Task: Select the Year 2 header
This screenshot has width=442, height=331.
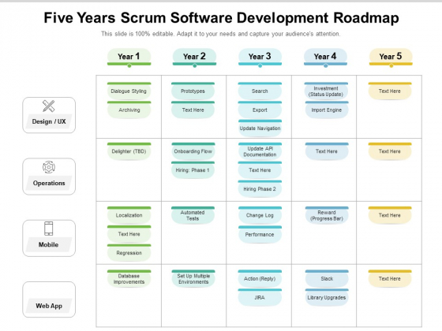Action: (x=194, y=57)
